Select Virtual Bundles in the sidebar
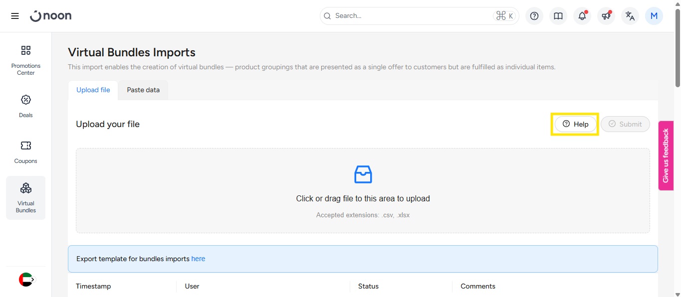 (x=26, y=197)
